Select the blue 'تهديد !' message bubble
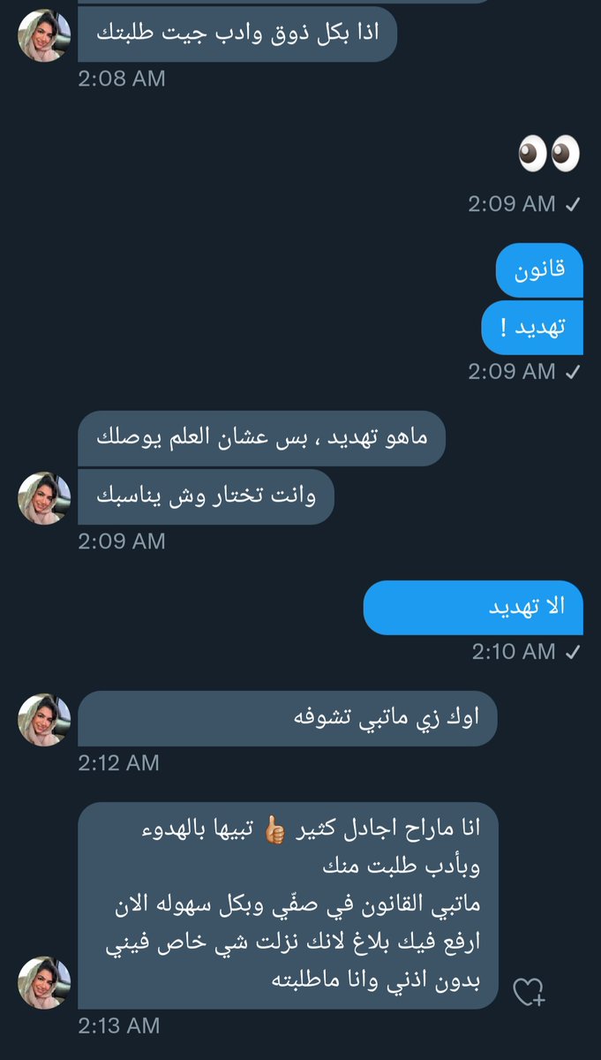Viewport: 601px width, 1060px height. (x=532, y=328)
